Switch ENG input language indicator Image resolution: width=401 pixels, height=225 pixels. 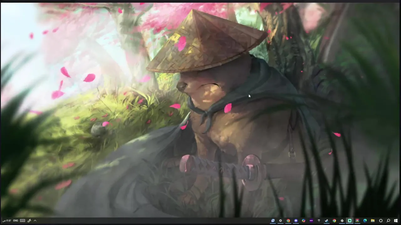coord(15,221)
